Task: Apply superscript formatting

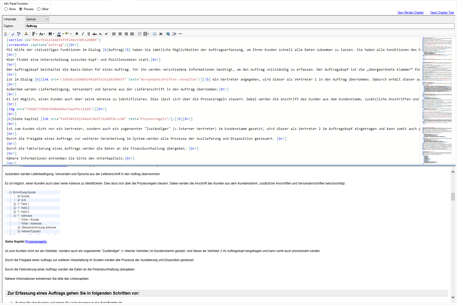Action: (x=107, y=34)
